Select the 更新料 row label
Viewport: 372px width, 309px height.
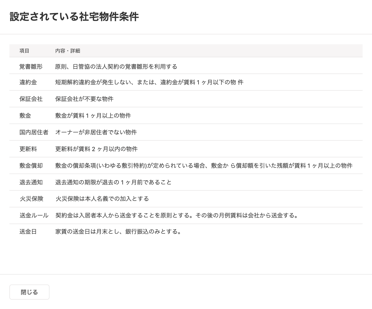point(28,149)
